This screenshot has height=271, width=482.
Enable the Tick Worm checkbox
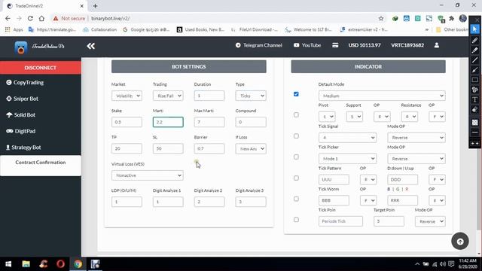point(296,199)
